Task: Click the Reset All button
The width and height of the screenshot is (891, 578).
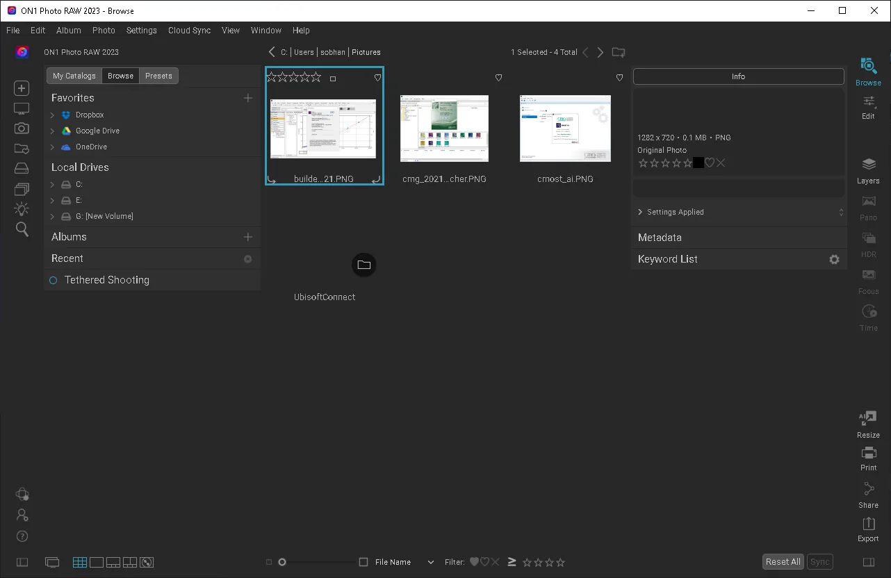Action: [x=783, y=562]
